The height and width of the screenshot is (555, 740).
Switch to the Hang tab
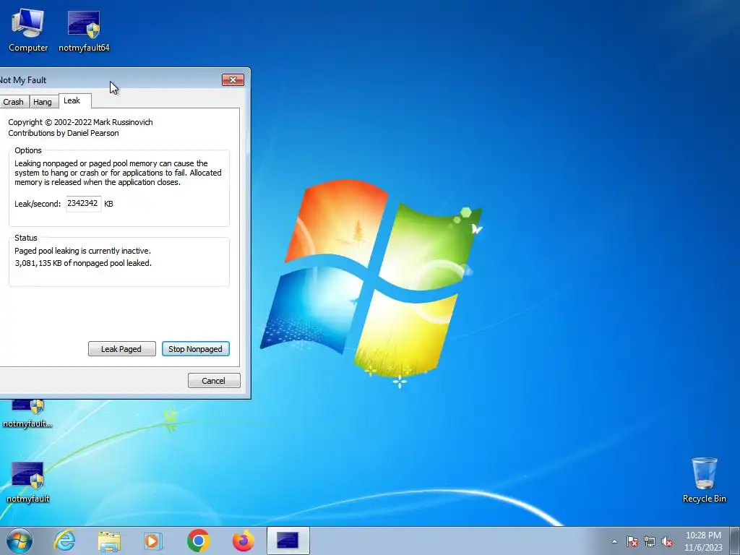click(x=43, y=102)
